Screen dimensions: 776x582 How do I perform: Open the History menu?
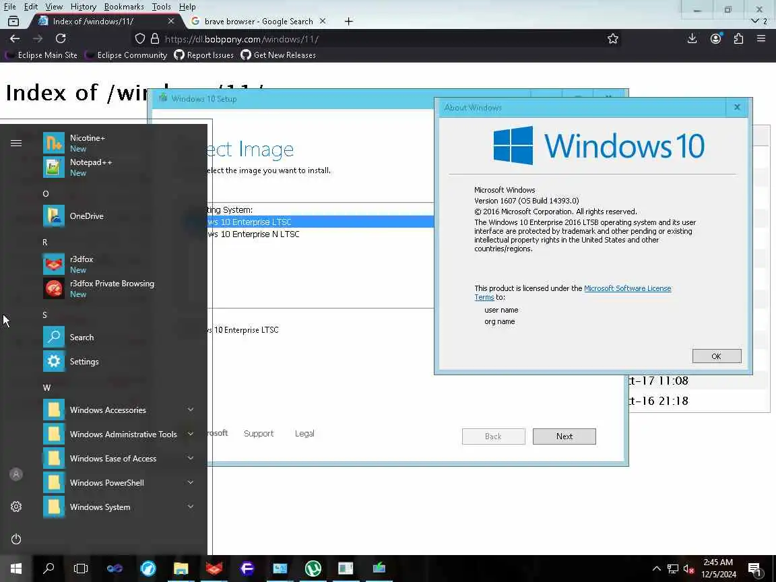[83, 7]
